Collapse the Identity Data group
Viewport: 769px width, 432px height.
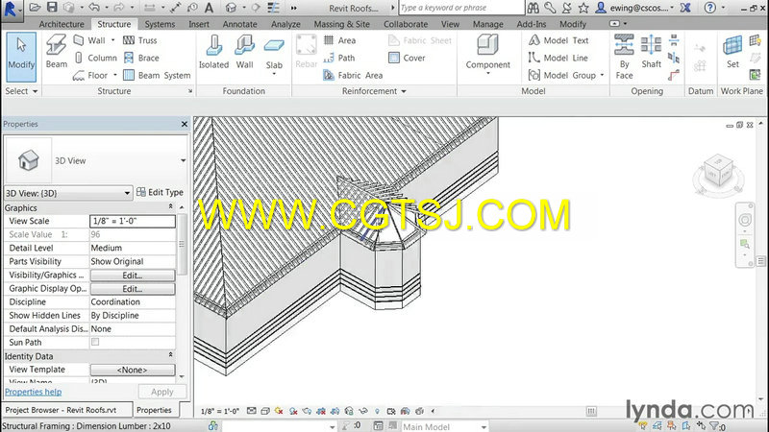[x=171, y=355]
